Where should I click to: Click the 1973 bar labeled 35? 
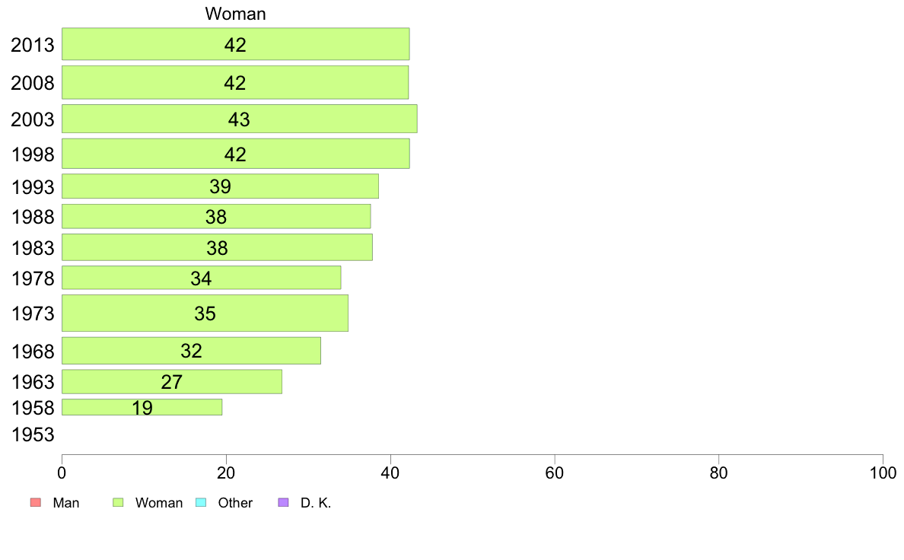pyautogui.click(x=205, y=313)
